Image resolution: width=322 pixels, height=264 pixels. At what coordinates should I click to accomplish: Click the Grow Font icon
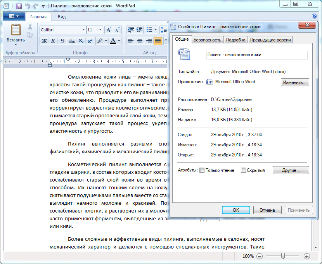pyautogui.click(x=109, y=30)
